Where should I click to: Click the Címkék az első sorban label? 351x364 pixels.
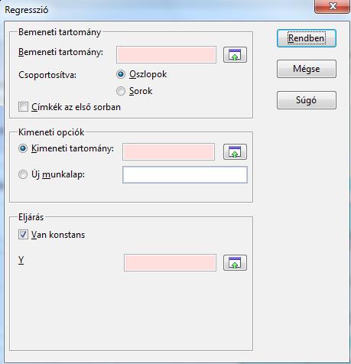76,107
